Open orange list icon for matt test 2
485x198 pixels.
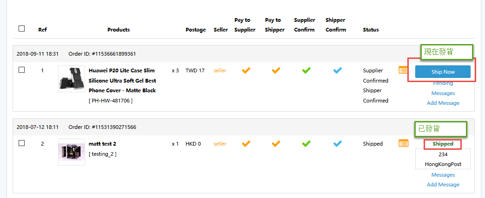point(403,143)
